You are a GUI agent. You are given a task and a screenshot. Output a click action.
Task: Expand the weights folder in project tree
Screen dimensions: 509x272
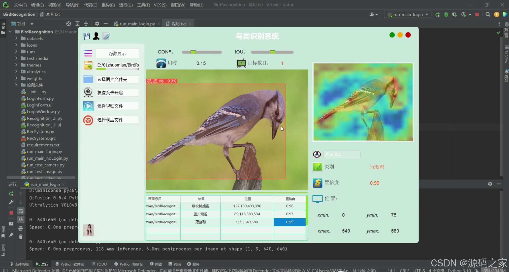[x=16, y=78]
